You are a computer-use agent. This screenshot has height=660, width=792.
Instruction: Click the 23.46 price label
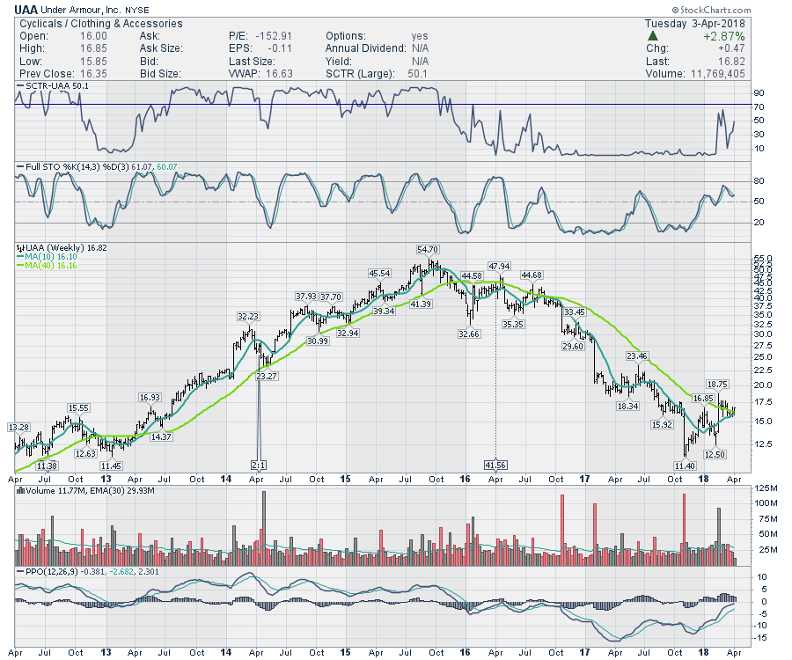coord(637,356)
